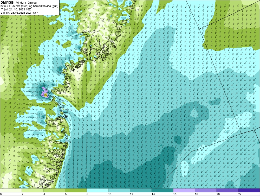Select the 14–16 m/s dark teal swatch

[x=162, y=190]
